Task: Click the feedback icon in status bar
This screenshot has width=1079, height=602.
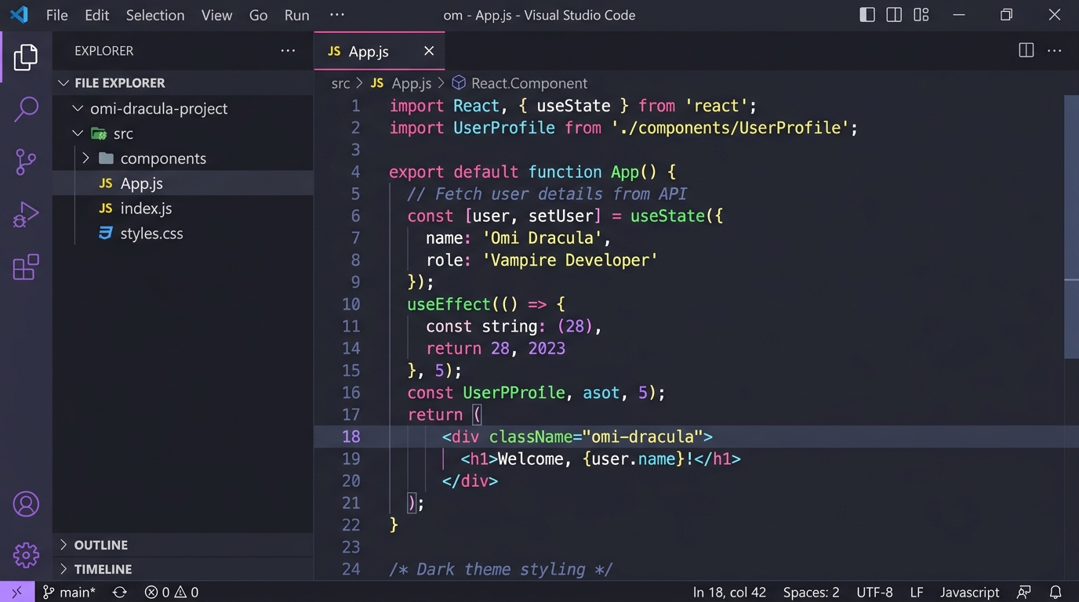Action: click(1024, 593)
